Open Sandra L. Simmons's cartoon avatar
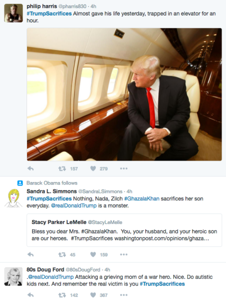 pos(14,198)
